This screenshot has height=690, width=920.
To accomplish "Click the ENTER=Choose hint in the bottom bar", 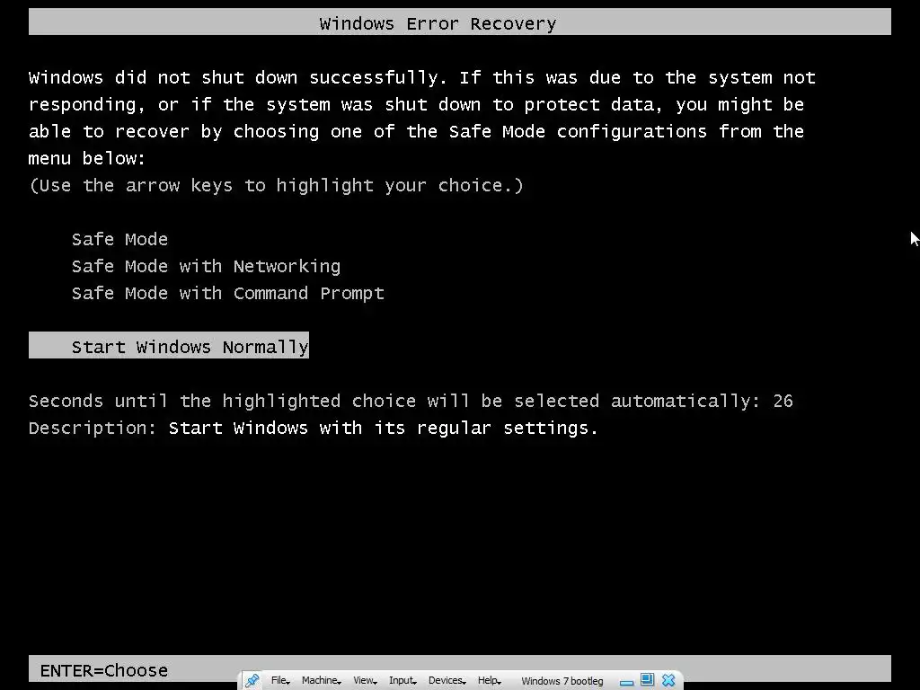I will click(x=104, y=670).
